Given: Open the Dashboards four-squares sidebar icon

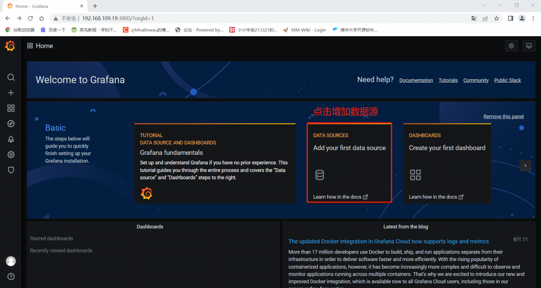Looking at the screenshot, I should click(11, 108).
